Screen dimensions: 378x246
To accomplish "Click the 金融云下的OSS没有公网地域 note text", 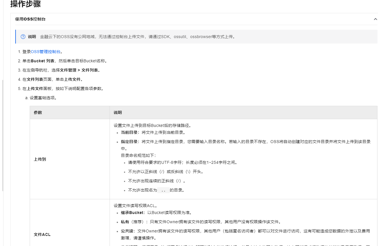I will [x=138, y=37].
